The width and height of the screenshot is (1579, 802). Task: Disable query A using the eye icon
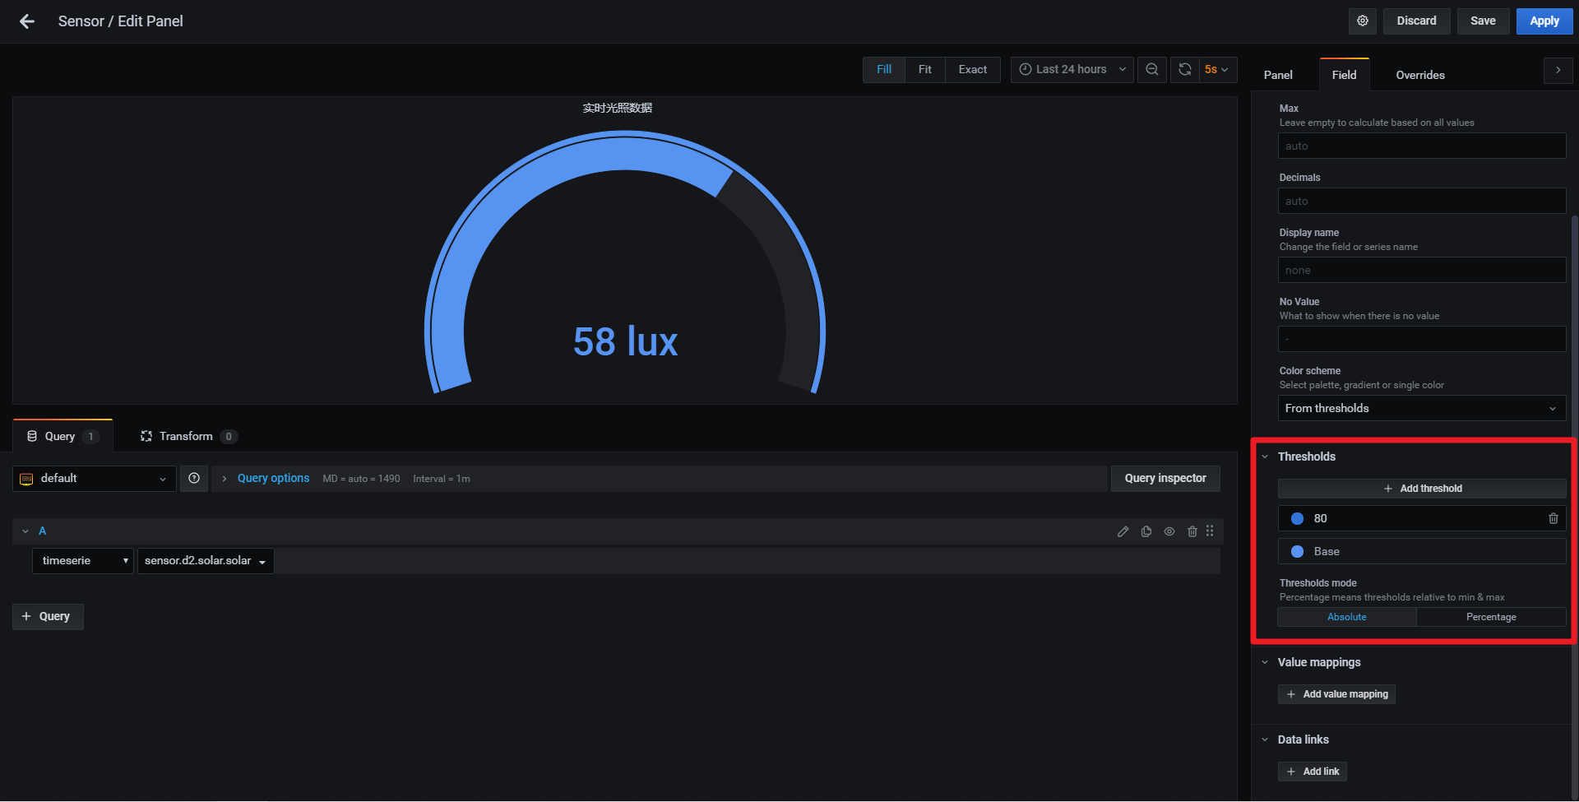(x=1169, y=531)
